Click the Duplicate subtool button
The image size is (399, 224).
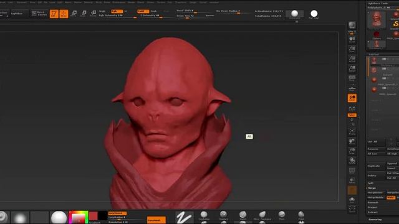pos(376,166)
